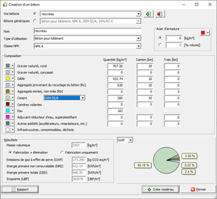Click the gray swatch for Gravier naturel, rond
217x199 pixels.
tap(8, 66)
